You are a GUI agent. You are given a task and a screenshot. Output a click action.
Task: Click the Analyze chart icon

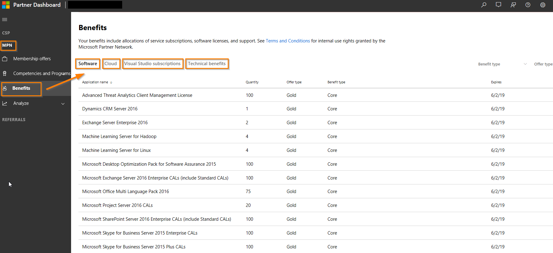[5, 103]
